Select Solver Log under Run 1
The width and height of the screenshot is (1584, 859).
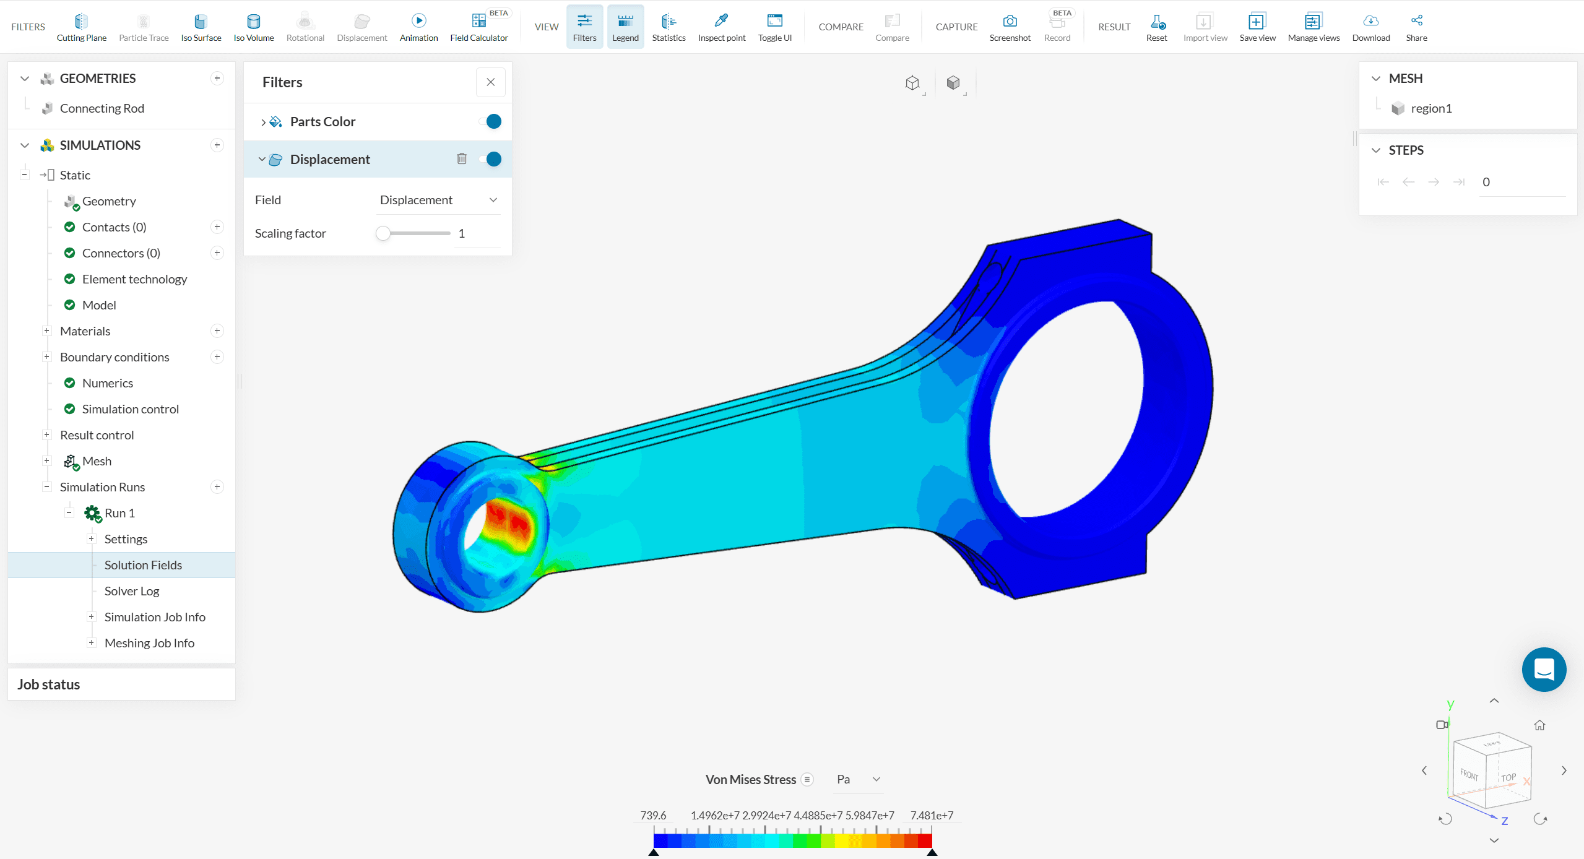132,591
